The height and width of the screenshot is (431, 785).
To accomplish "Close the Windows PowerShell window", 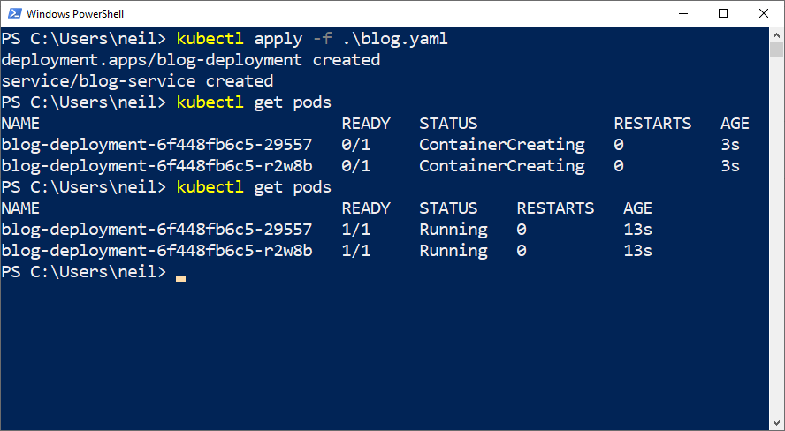I will point(764,14).
